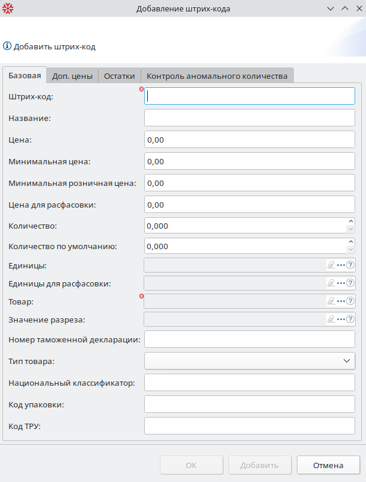Image resolution: width=366 pixels, height=482 pixels.
Task: Increase Количество with the up arrow
Action: click(350, 222)
